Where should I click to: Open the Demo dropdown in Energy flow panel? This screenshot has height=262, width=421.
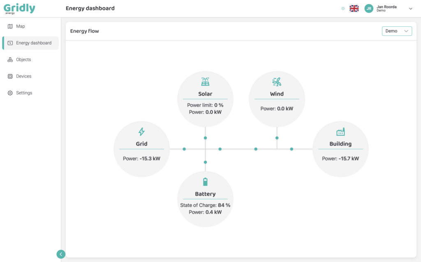[396, 31]
